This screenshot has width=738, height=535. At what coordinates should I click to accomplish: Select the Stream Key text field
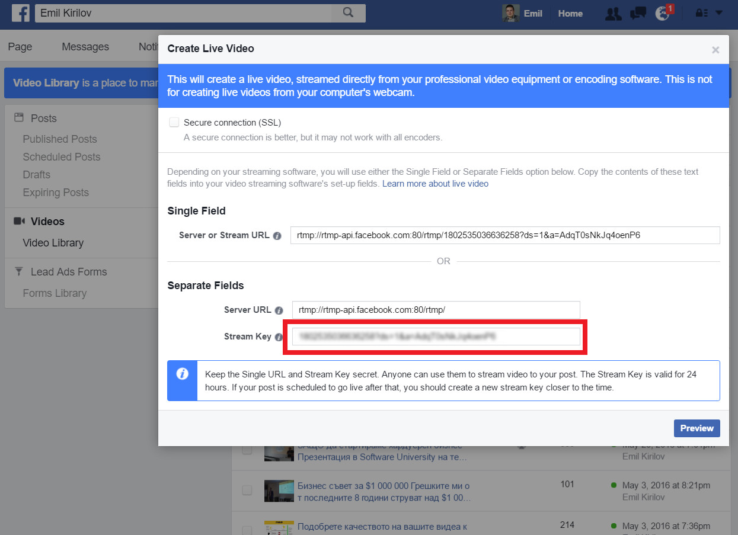pos(436,337)
